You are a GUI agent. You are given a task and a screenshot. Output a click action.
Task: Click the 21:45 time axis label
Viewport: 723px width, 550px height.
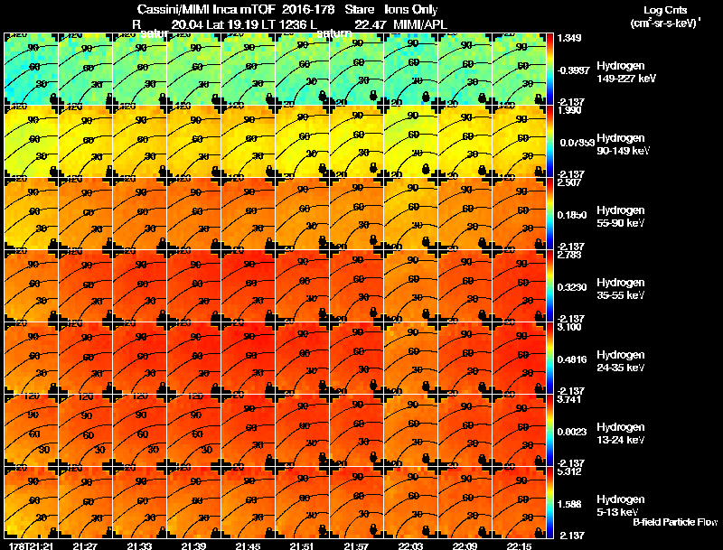248,545
